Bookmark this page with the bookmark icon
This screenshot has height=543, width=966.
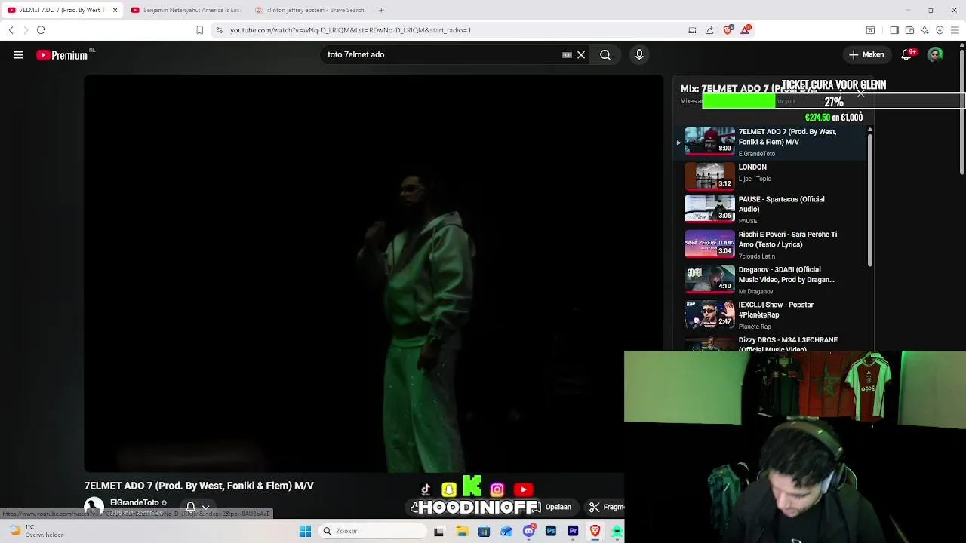pyautogui.click(x=199, y=30)
